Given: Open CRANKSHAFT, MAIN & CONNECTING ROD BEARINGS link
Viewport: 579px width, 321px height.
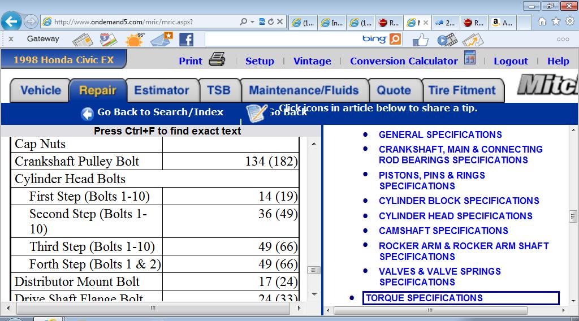Looking at the screenshot, I should pos(460,155).
